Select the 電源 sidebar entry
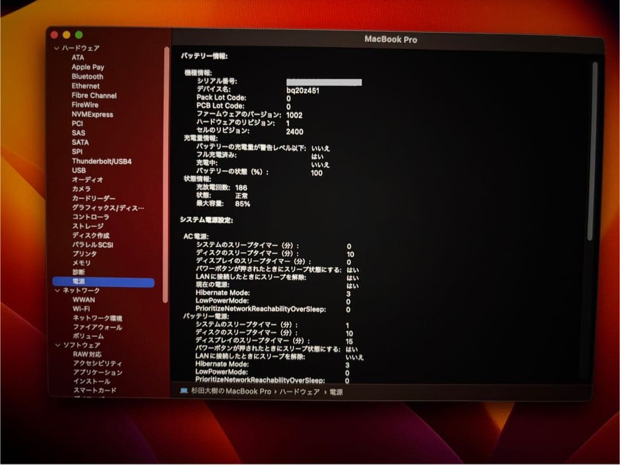This screenshot has width=620, height=465. point(79,282)
